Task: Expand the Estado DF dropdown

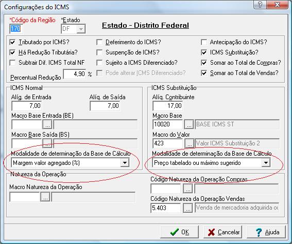Action: pos(81,29)
